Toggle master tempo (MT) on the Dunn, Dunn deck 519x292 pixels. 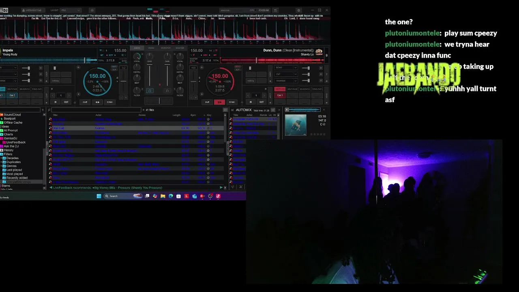pyautogui.click(x=216, y=55)
